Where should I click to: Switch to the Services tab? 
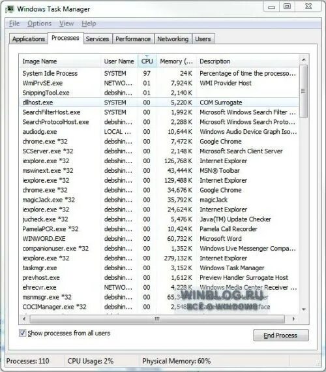[x=97, y=39]
